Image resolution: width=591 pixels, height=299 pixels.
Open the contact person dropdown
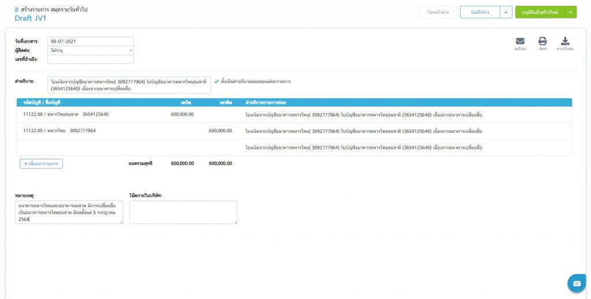tap(91, 50)
